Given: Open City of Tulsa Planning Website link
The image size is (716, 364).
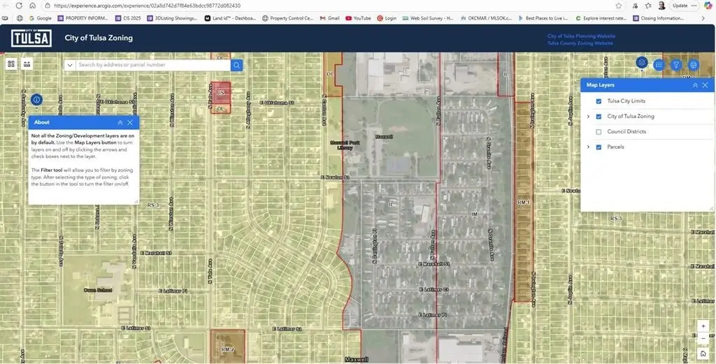Looking at the screenshot, I should click(x=581, y=36).
